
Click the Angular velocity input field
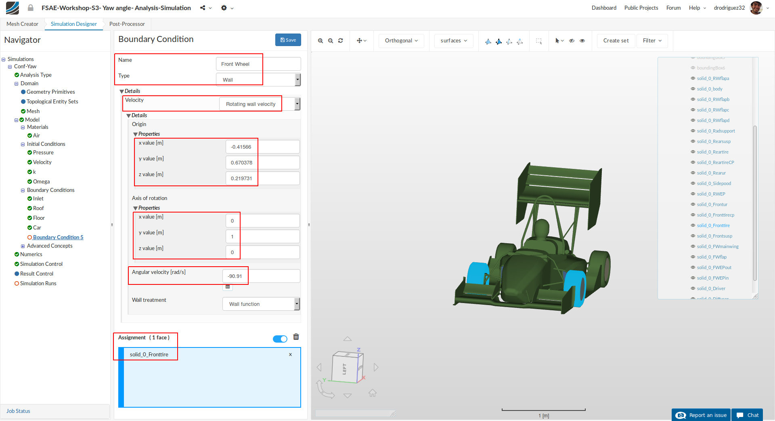pyautogui.click(x=261, y=276)
